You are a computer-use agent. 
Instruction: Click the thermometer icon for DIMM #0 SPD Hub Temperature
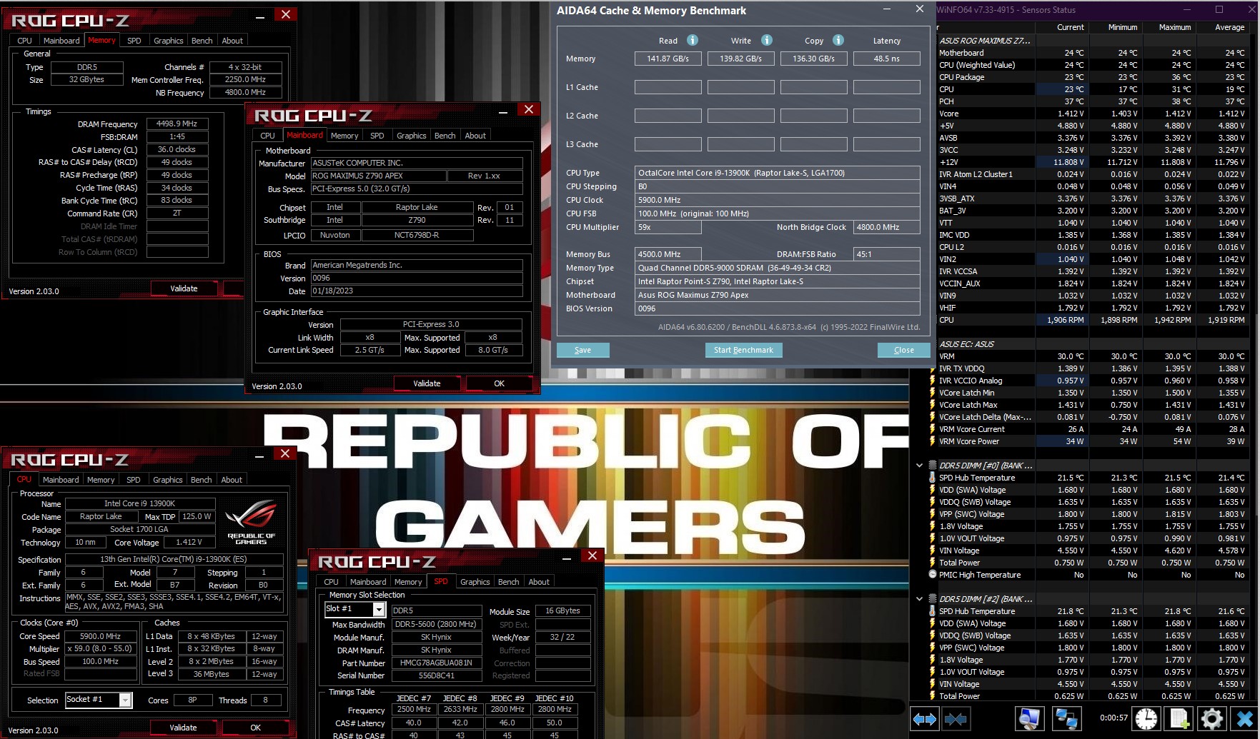point(932,478)
